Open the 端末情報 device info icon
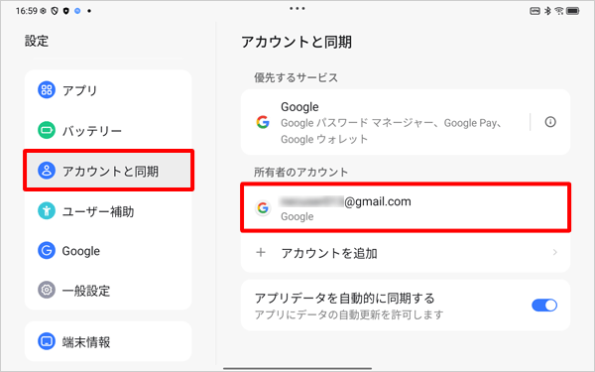The width and height of the screenshot is (595, 372). tap(47, 341)
